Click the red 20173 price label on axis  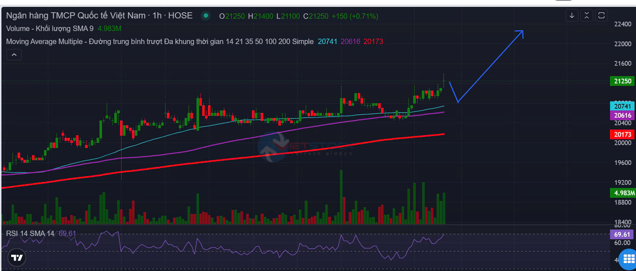click(623, 135)
